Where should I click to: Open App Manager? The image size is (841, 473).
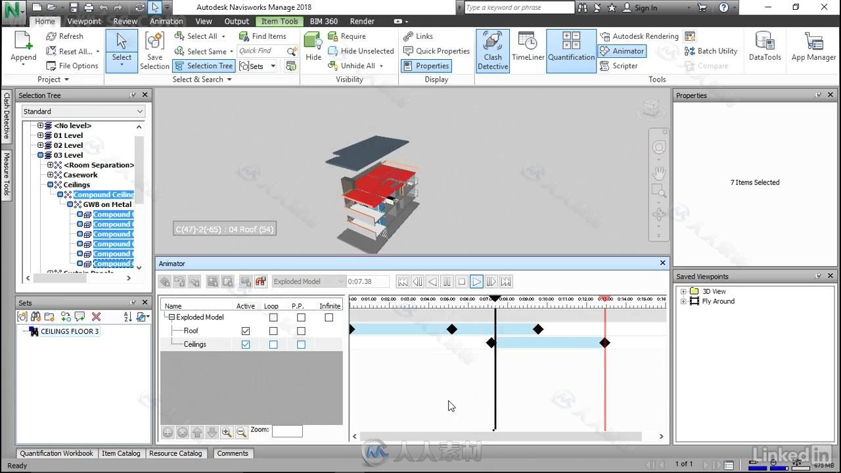[813, 46]
